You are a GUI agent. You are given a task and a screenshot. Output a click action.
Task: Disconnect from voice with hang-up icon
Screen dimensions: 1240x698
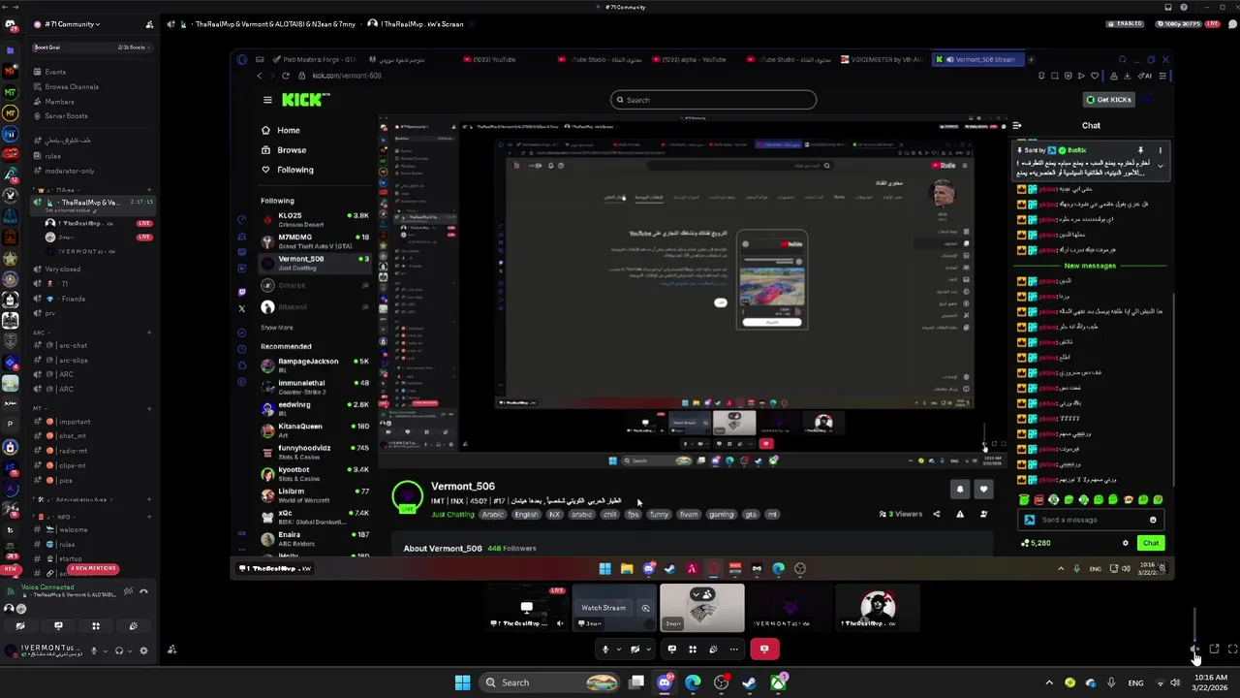coord(143,591)
